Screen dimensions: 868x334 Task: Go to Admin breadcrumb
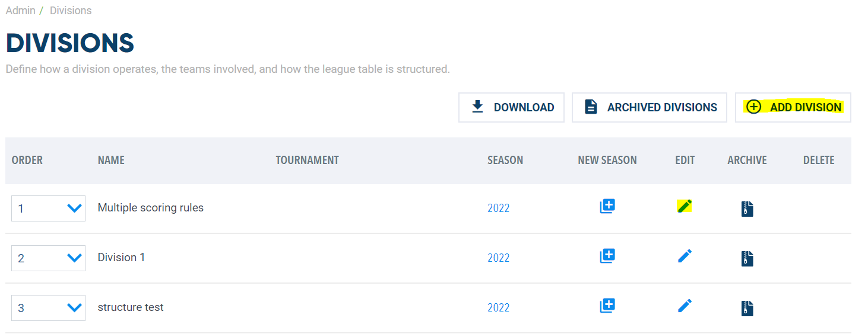click(21, 11)
